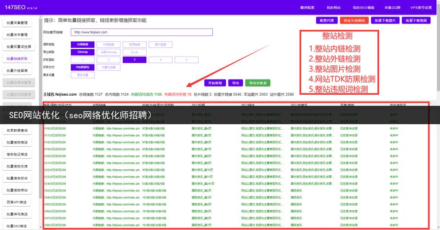440x230 pixels.
Task: Open 翻译配置 in the top bar
Action: pos(307,7)
